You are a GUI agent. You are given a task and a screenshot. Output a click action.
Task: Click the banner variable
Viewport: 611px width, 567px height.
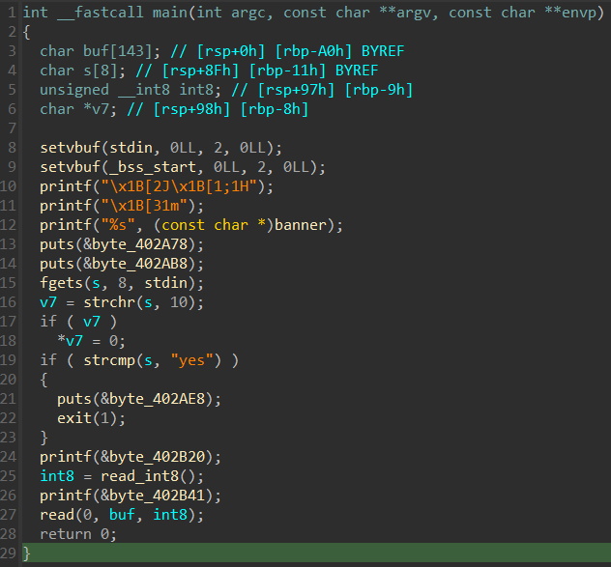point(309,225)
